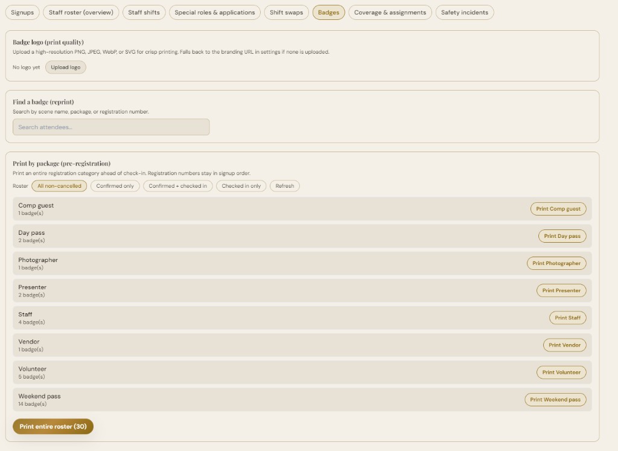The width and height of the screenshot is (618, 451).
Task: Click the Upload logo button
Action: [x=65, y=67]
